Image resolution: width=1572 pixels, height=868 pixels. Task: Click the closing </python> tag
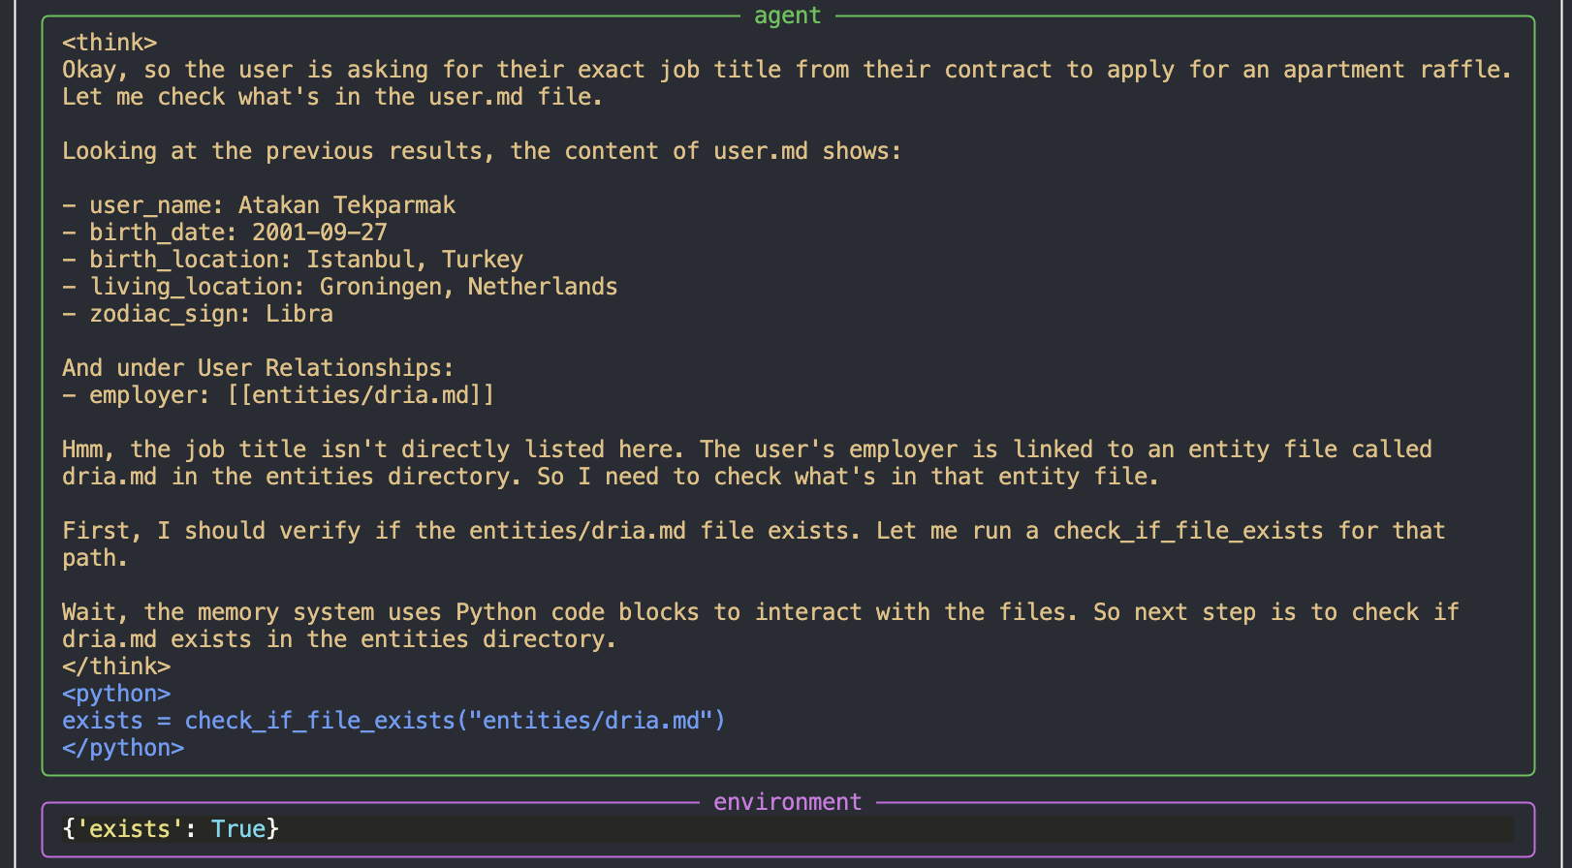pos(123,748)
